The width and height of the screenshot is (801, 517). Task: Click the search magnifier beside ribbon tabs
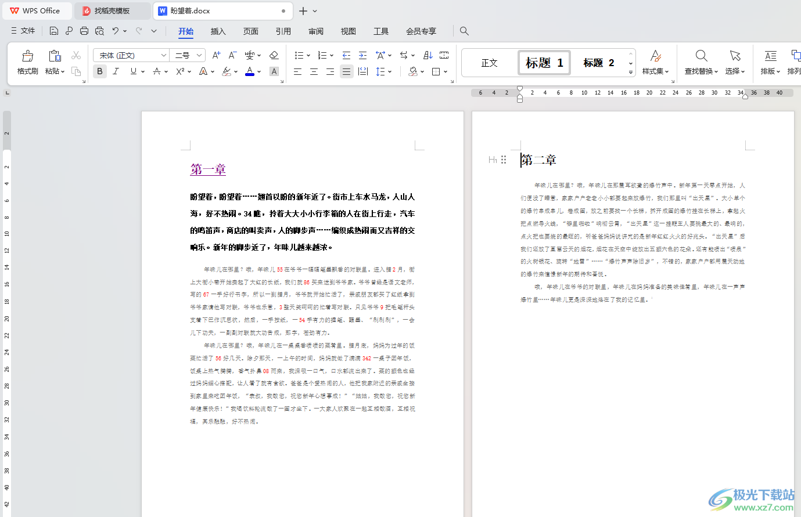(x=464, y=31)
